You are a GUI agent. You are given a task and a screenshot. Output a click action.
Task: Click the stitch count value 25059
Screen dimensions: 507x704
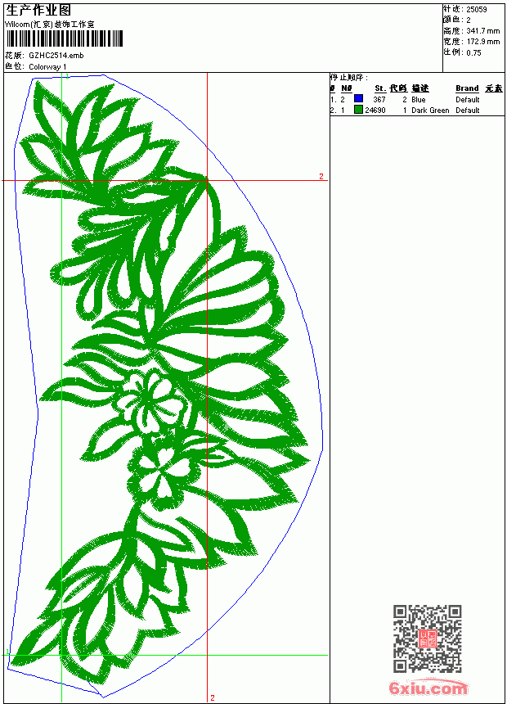coord(477,10)
